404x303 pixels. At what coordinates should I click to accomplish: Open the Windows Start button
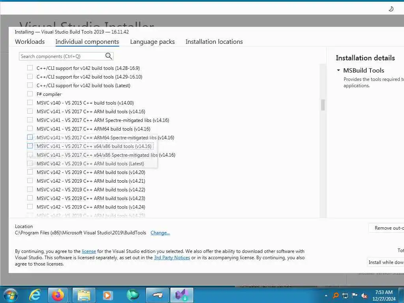pos(11,295)
